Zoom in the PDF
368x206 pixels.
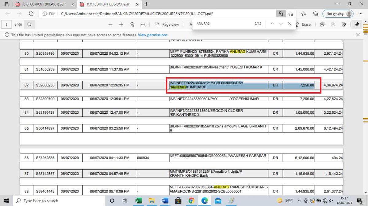pos(121,24)
